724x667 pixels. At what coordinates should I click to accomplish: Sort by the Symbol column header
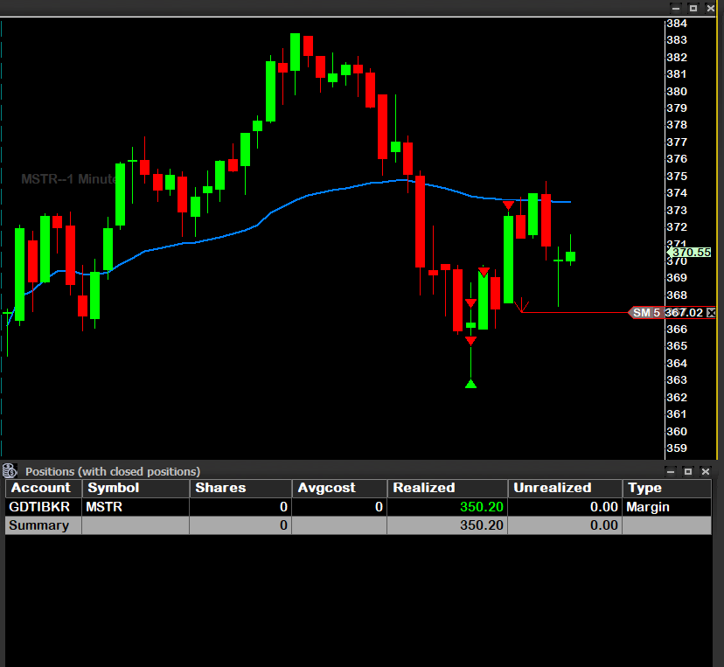point(136,488)
